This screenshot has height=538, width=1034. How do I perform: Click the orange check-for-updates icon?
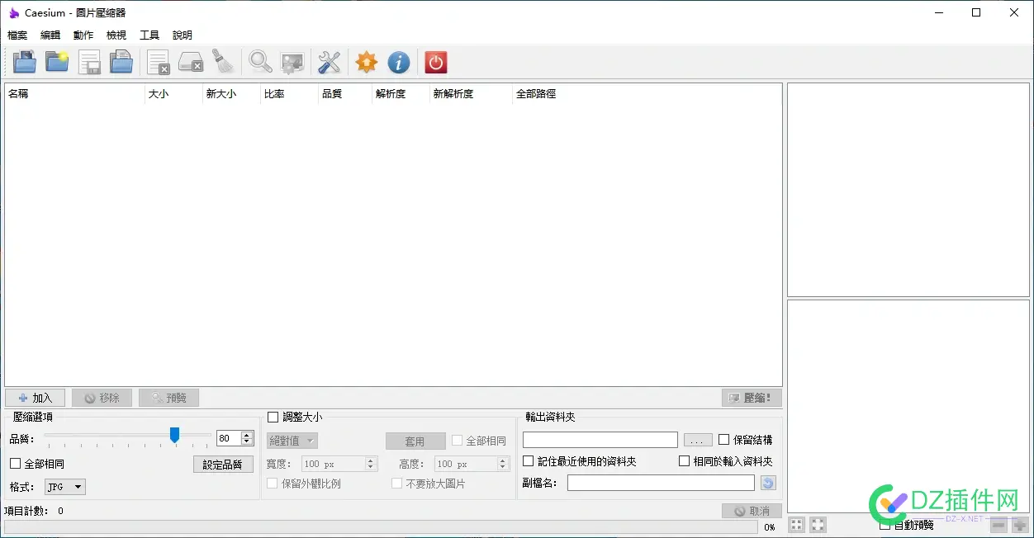(366, 62)
